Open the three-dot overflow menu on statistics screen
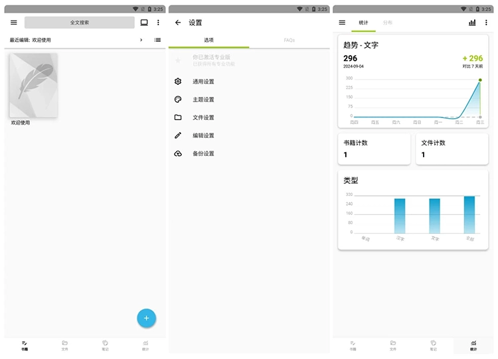This screenshot has height=359, width=498. pyautogui.click(x=486, y=23)
